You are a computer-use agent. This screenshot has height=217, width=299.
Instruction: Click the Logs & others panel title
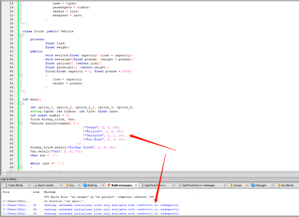[x=8, y=179]
